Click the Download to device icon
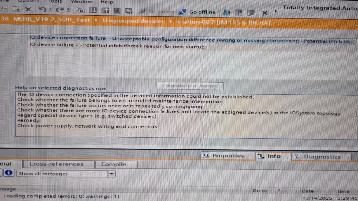The height and width of the screenshot is (201, 358). pos(93,10)
